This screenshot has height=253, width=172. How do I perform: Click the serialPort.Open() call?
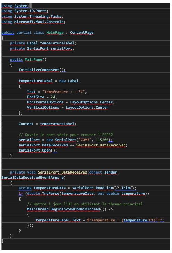38,151
